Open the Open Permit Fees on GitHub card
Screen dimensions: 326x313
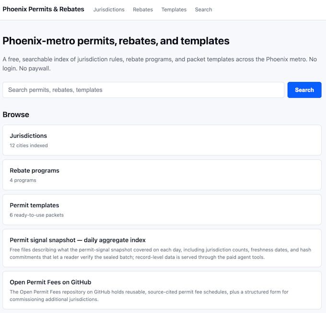pyautogui.click(x=162, y=290)
